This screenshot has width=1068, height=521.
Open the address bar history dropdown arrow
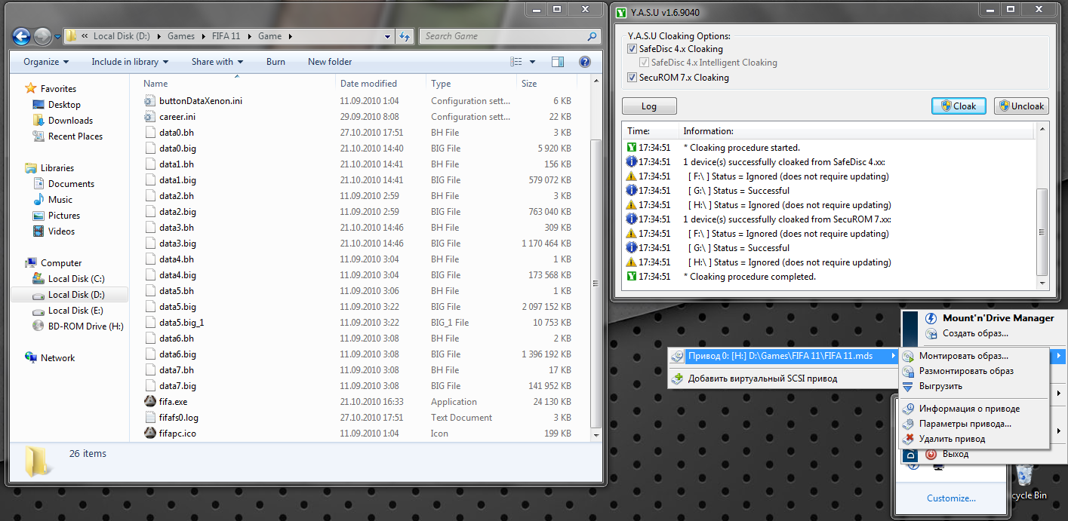[387, 36]
